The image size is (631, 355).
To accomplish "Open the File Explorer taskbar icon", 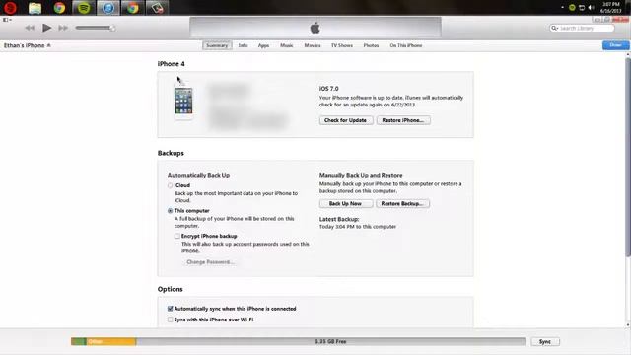I will tap(35, 8).
